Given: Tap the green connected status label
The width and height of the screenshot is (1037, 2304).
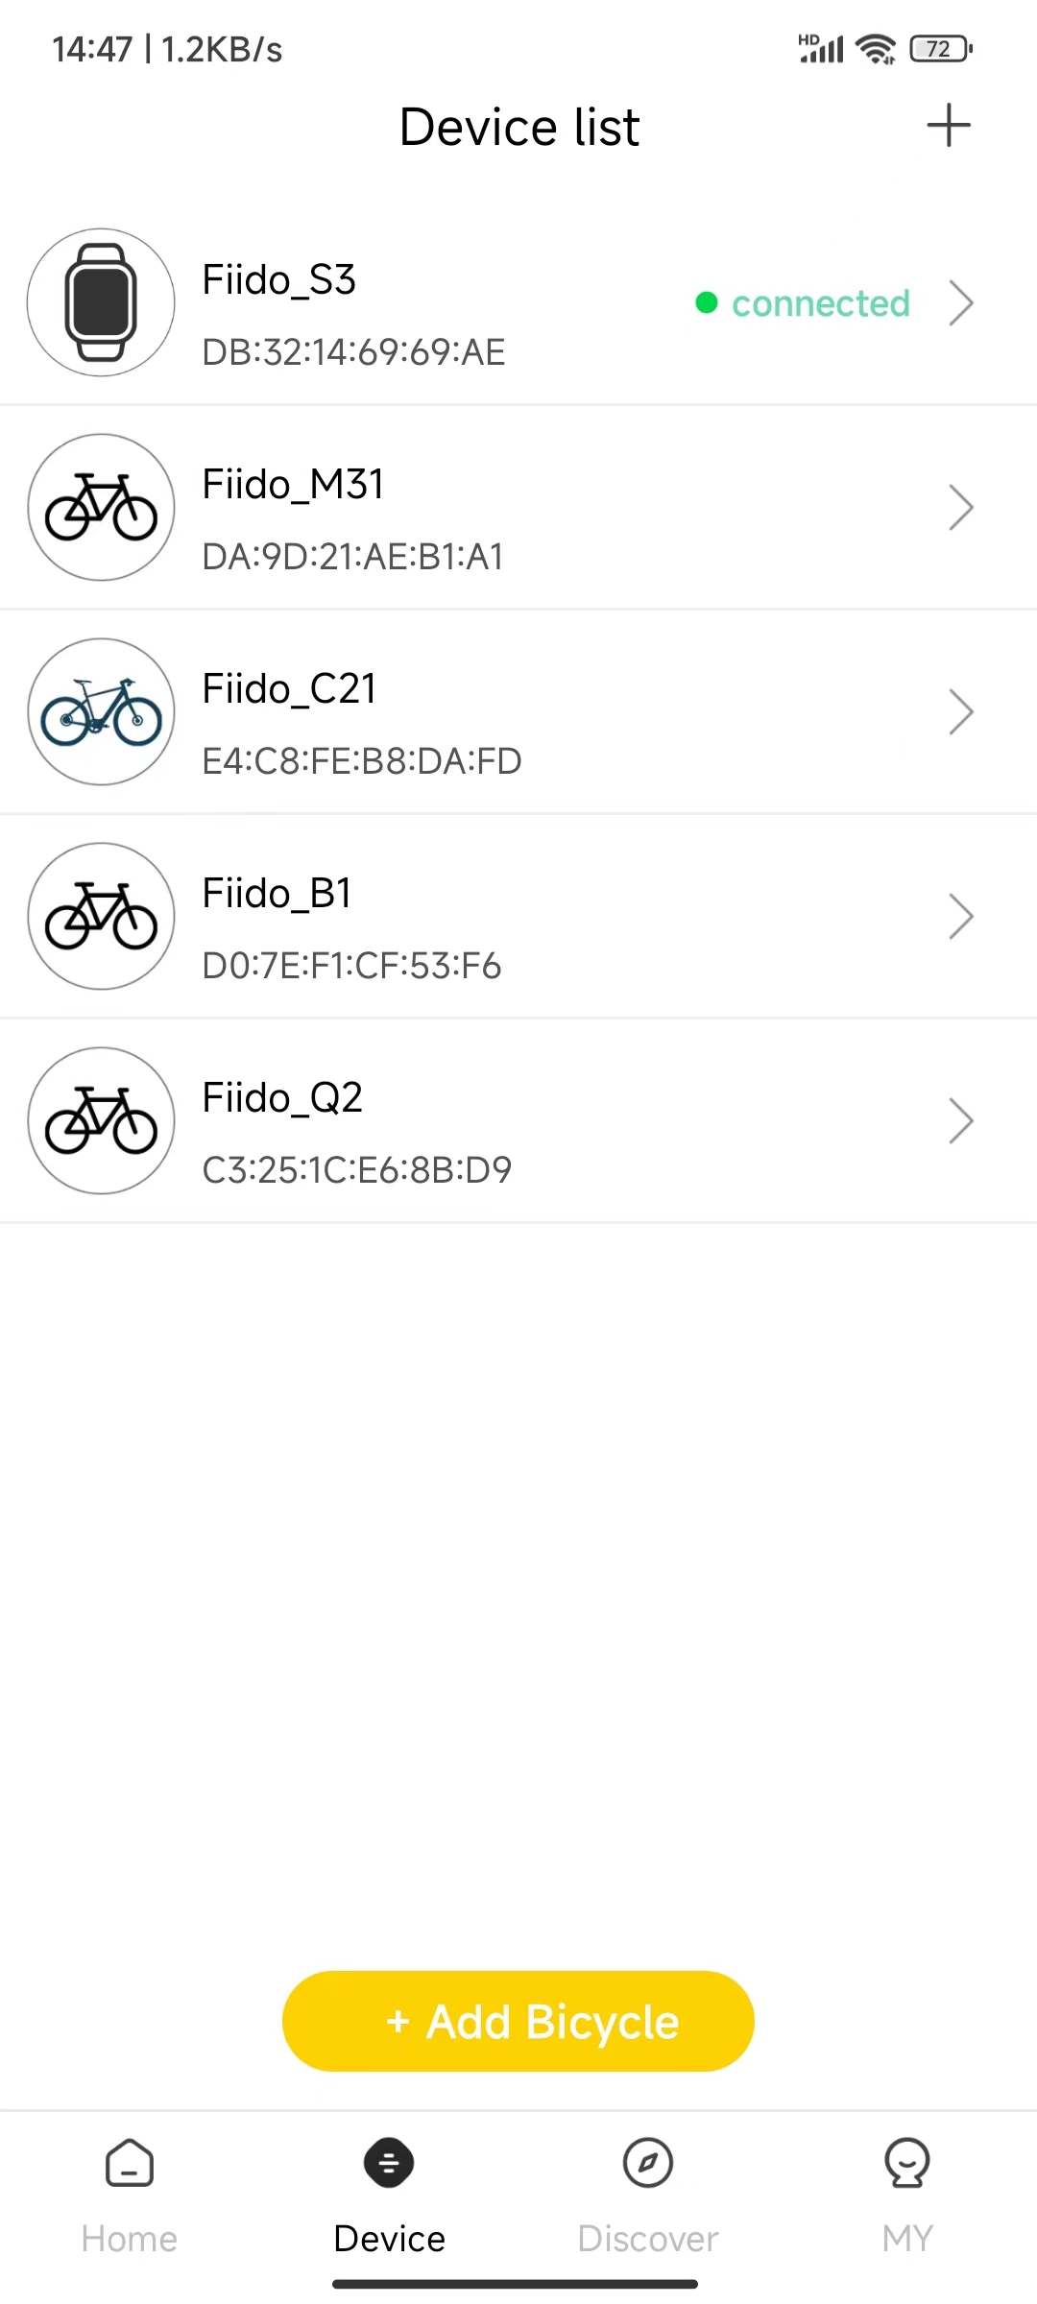Looking at the screenshot, I should coord(821,303).
